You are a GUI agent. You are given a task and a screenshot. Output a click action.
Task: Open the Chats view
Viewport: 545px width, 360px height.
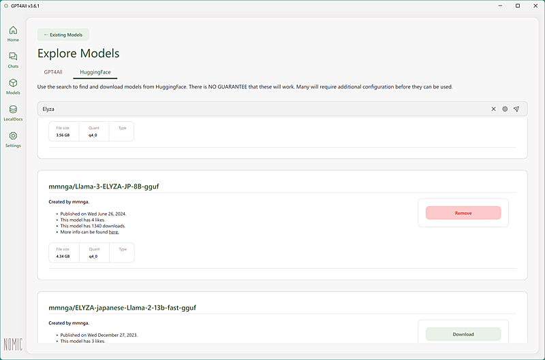point(13,59)
